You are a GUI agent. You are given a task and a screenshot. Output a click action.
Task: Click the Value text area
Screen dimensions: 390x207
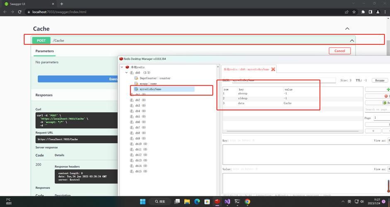pos(306,183)
